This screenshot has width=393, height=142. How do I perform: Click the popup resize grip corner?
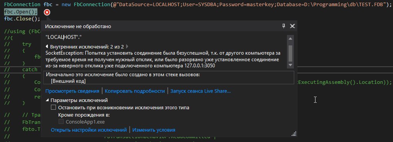point(294,134)
